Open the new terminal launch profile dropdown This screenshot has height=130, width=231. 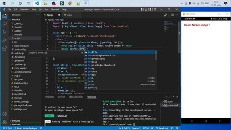(170, 97)
